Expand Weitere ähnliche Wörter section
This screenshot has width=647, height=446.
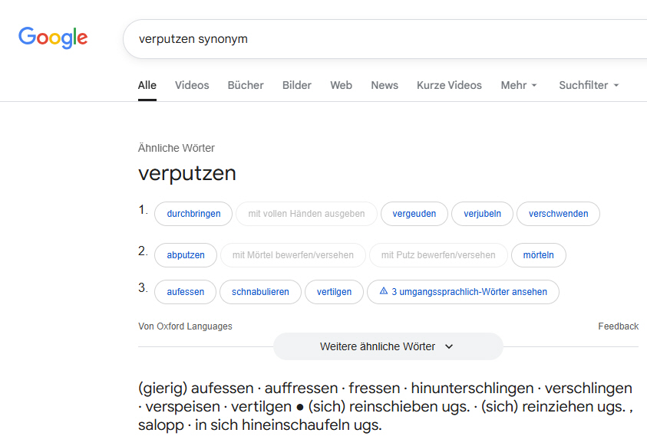tap(388, 346)
